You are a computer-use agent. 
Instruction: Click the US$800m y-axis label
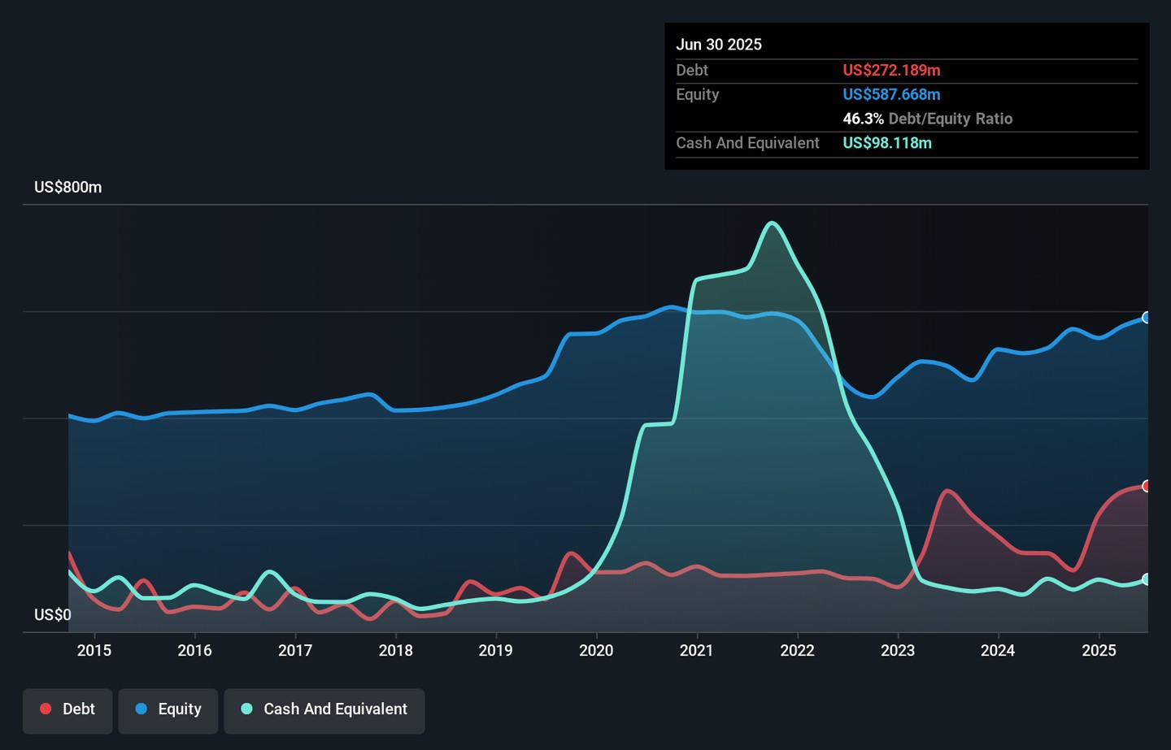point(68,188)
